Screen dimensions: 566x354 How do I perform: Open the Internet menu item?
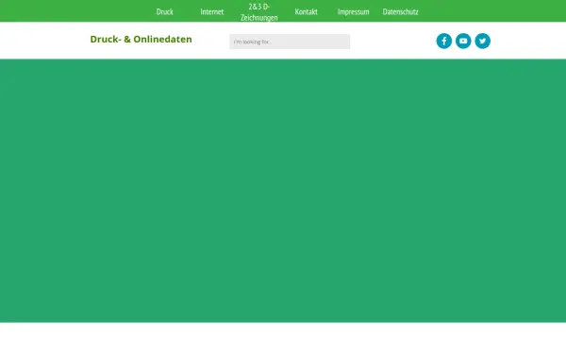[x=212, y=12]
